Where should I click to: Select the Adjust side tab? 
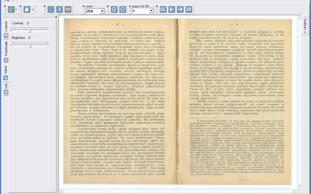coord(6,72)
